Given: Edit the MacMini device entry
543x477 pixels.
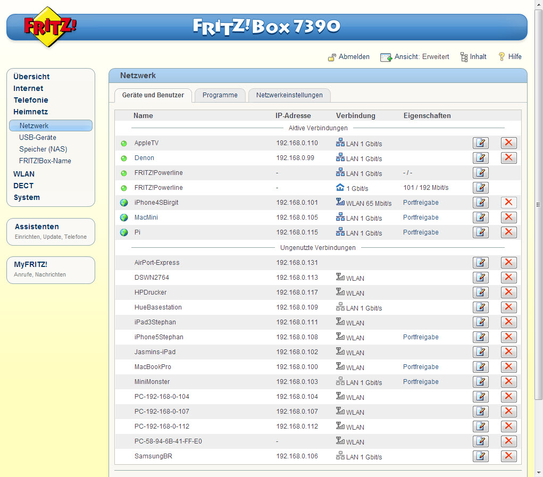Looking at the screenshot, I should 481,217.
